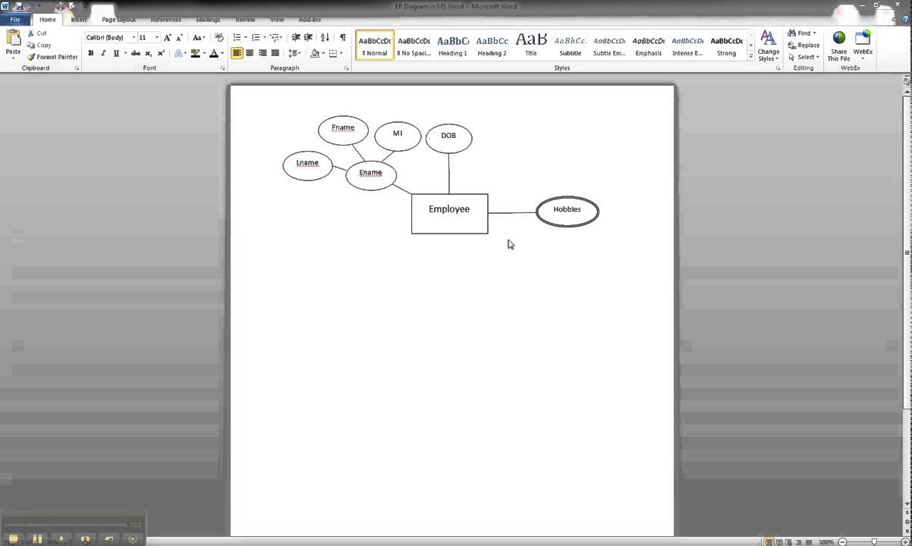The image size is (912, 546).
Task: Open the WebEx dropdown button
Action: pos(863,45)
